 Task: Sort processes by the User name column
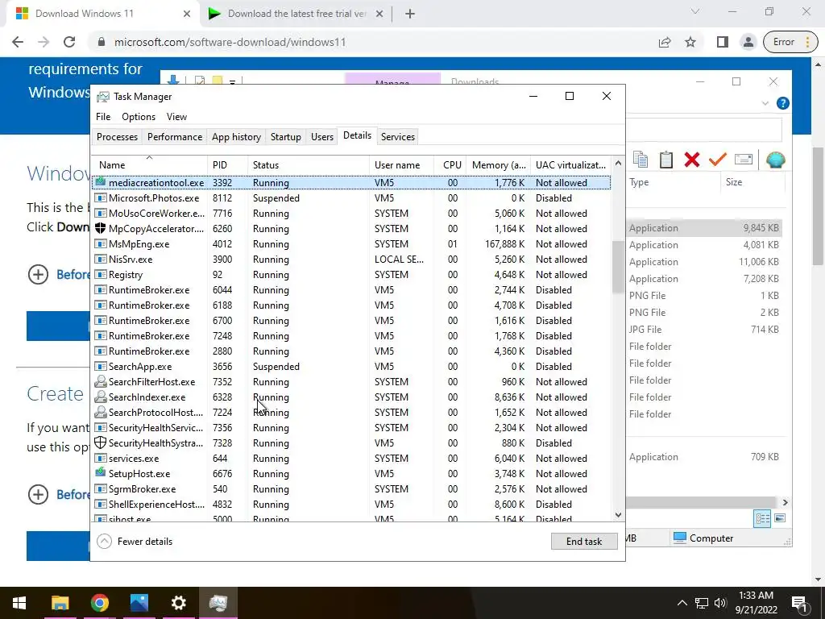tap(401, 164)
